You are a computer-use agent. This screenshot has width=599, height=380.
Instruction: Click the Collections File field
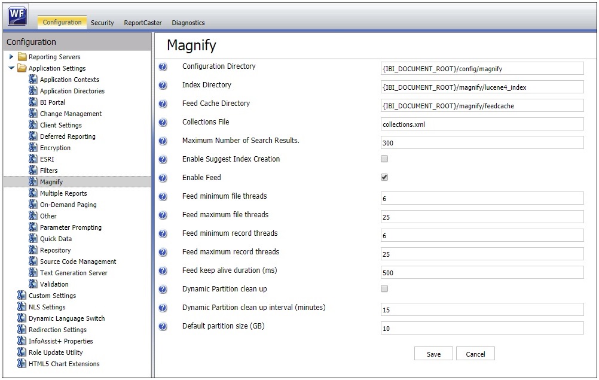pyautogui.click(x=482, y=124)
